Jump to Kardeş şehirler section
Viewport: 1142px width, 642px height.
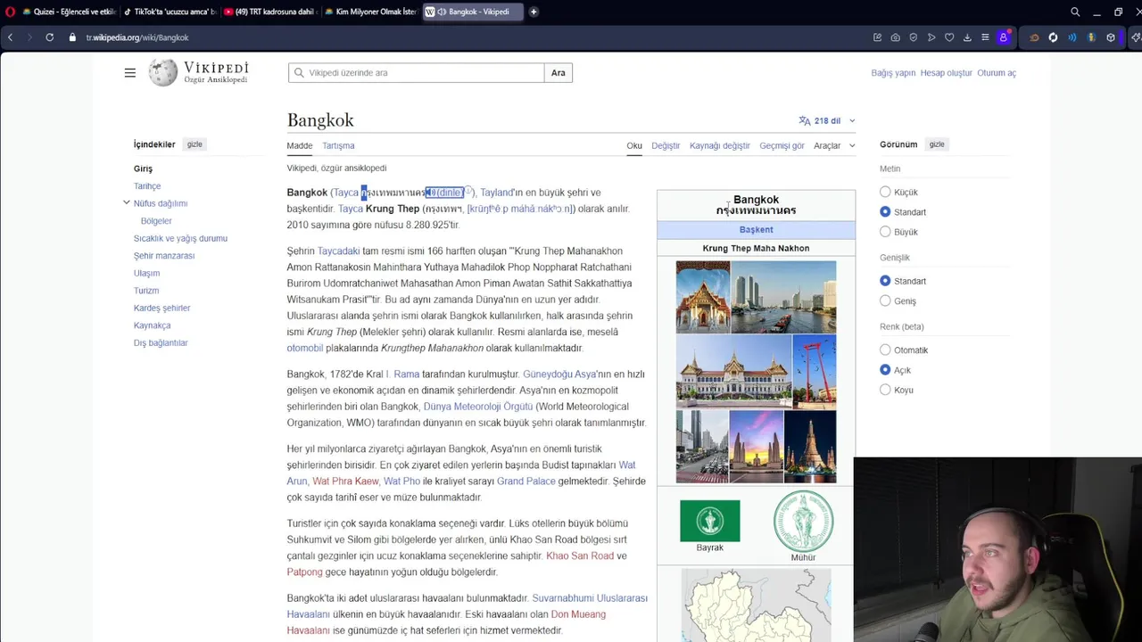pyautogui.click(x=161, y=308)
